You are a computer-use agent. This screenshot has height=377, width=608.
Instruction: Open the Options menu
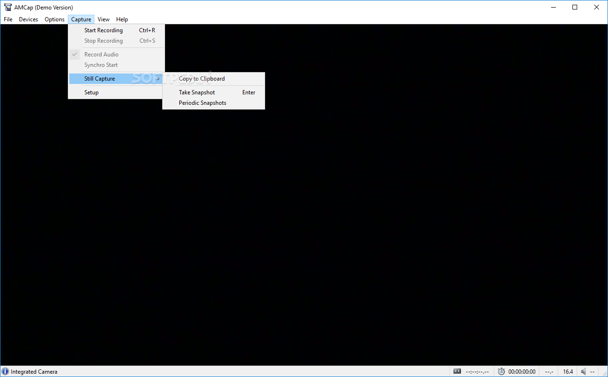tap(54, 19)
